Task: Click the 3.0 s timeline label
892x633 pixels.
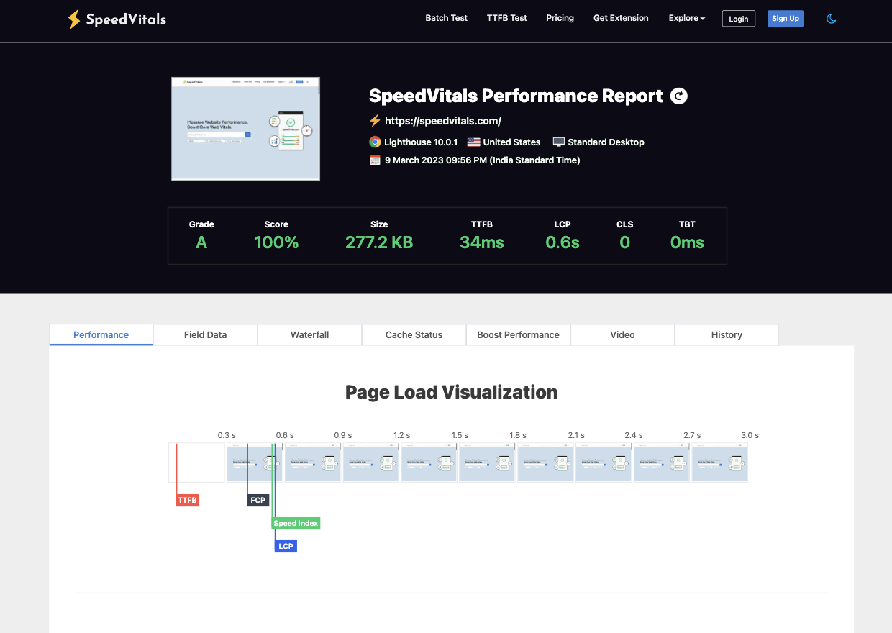Action: (x=750, y=435)
